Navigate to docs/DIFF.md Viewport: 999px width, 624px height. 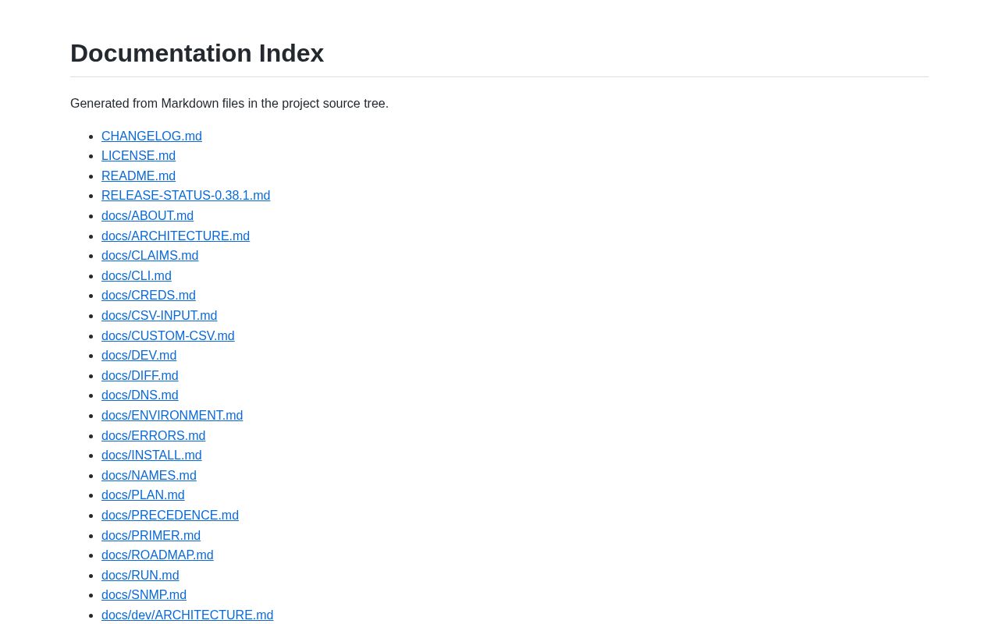click(140, 376)
